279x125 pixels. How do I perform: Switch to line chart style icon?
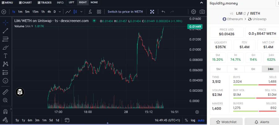click(68, 12)
